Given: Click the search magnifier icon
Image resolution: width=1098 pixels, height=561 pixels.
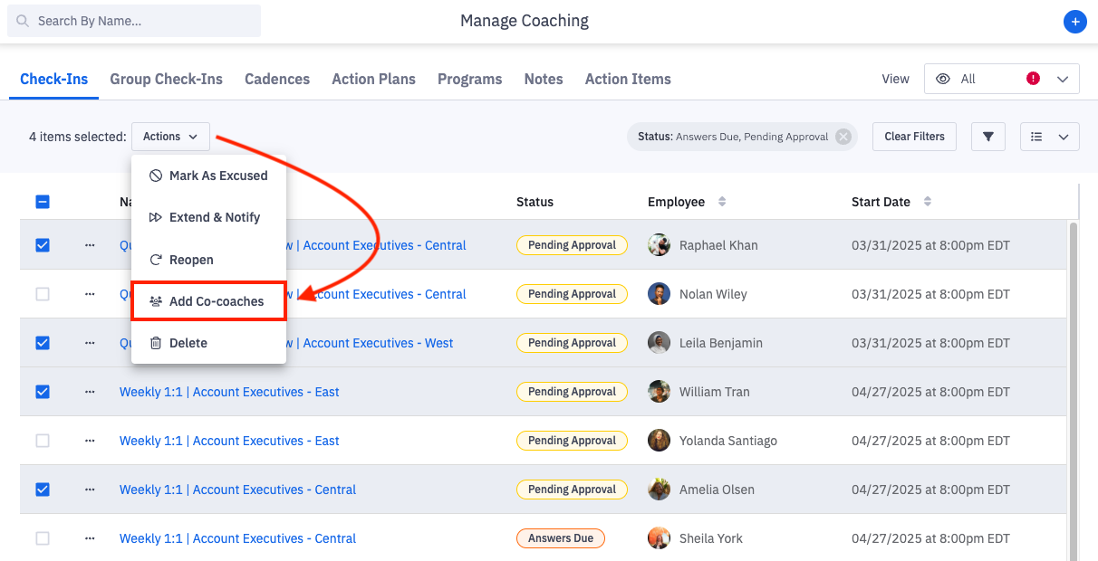Looking at the screenshot, I should coord(20,20).
